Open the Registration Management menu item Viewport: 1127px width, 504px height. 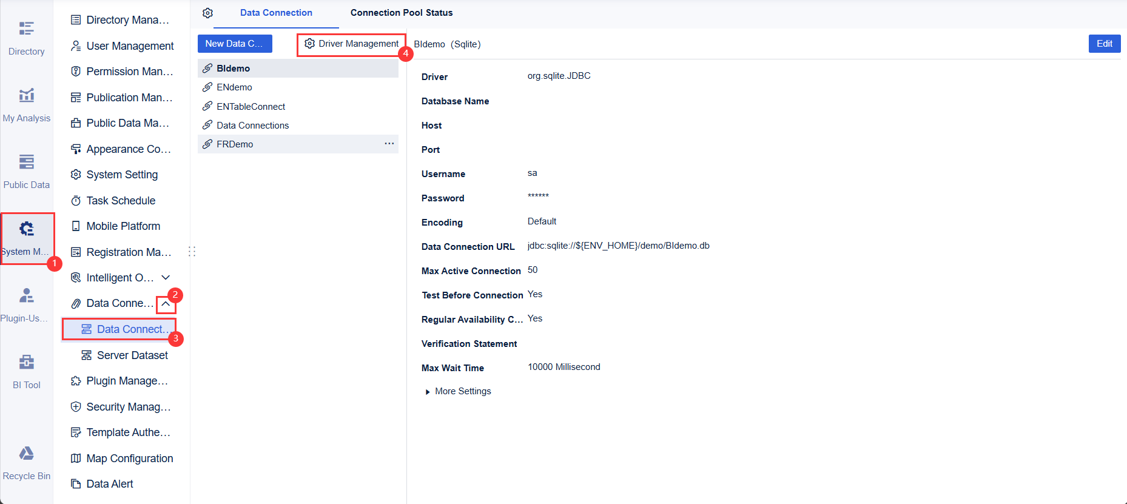pyautogui.click(x=122, y=252)
